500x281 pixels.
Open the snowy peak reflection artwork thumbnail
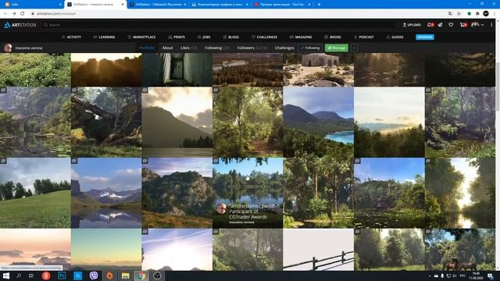[106, 193]
